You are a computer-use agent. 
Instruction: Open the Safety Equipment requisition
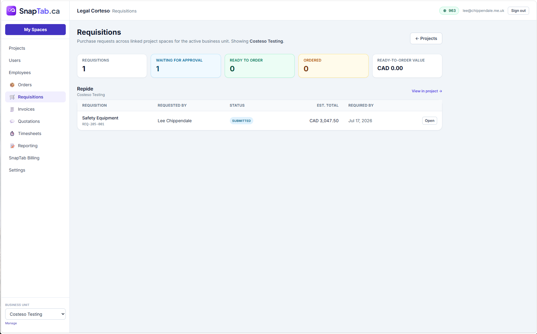[x=430, y=121]
